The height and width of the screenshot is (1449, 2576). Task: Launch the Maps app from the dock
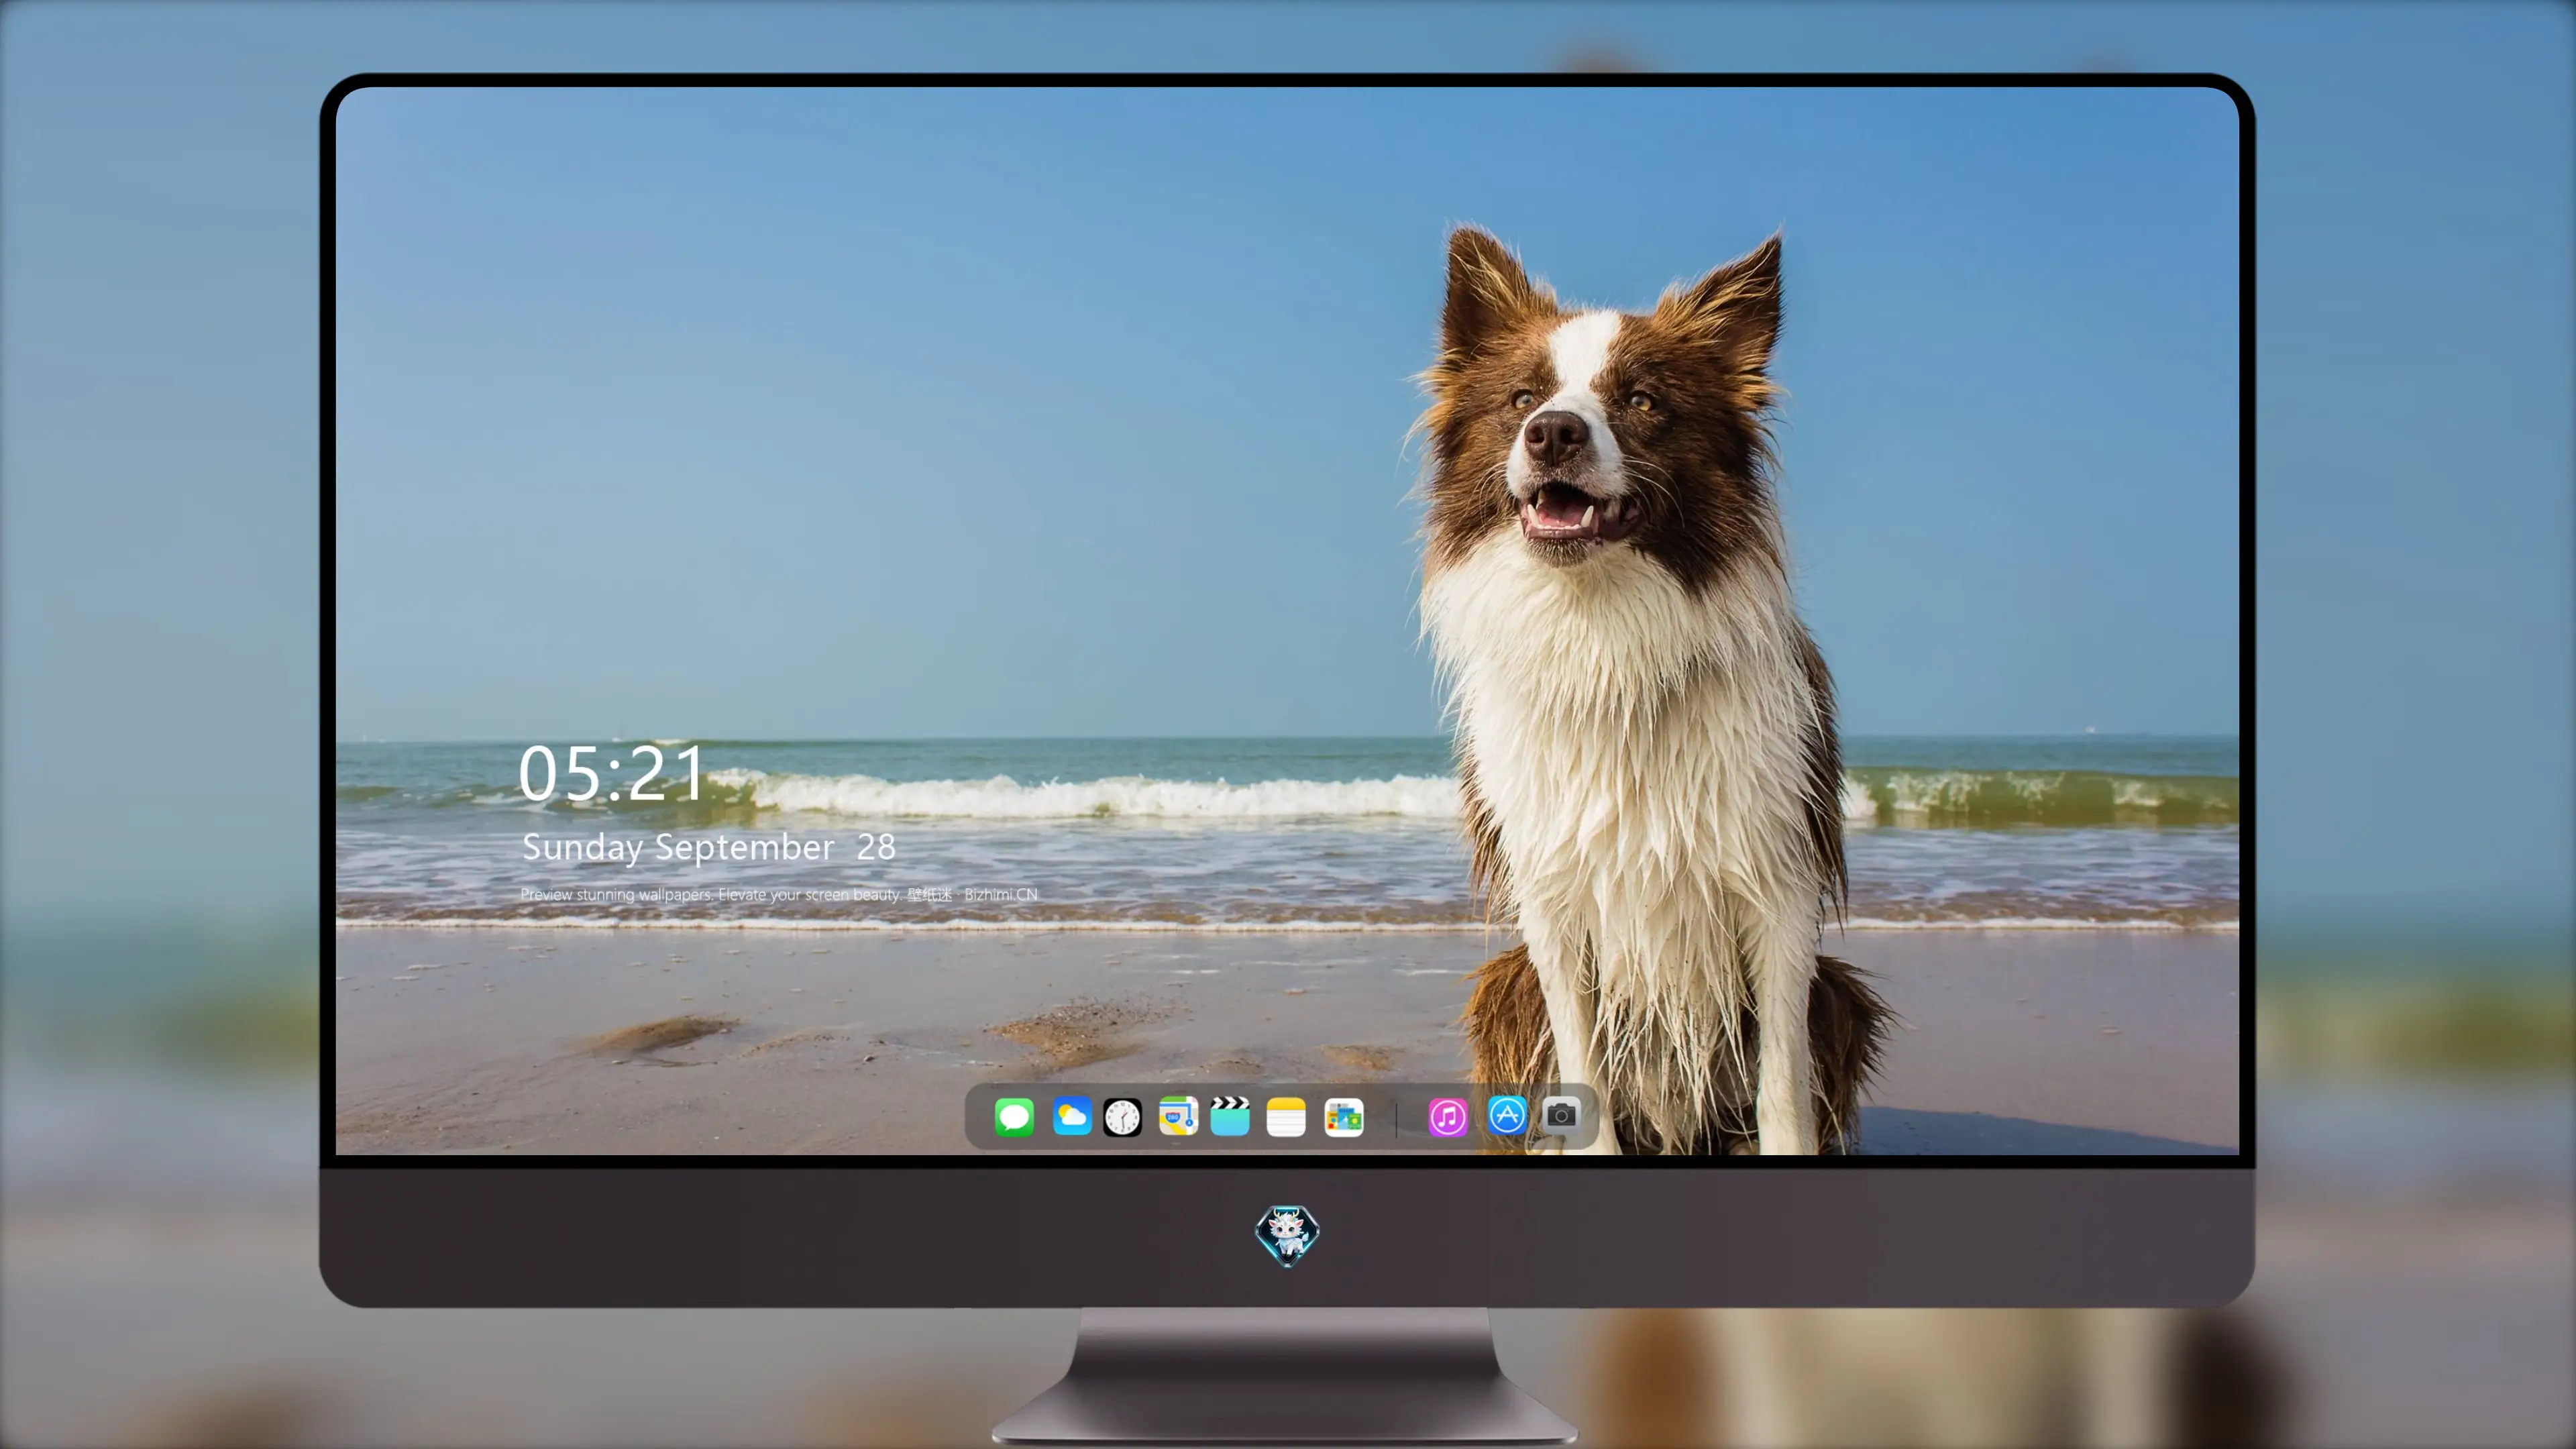1178,1116
